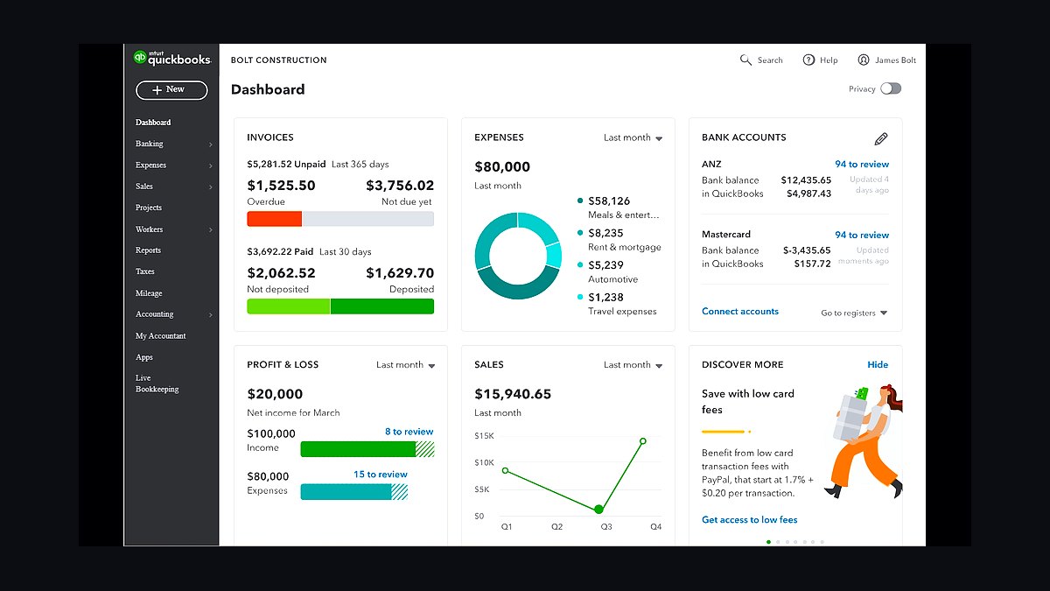
Task: Click the $5,281.52 Unpaid text
Action: [286, 164]
